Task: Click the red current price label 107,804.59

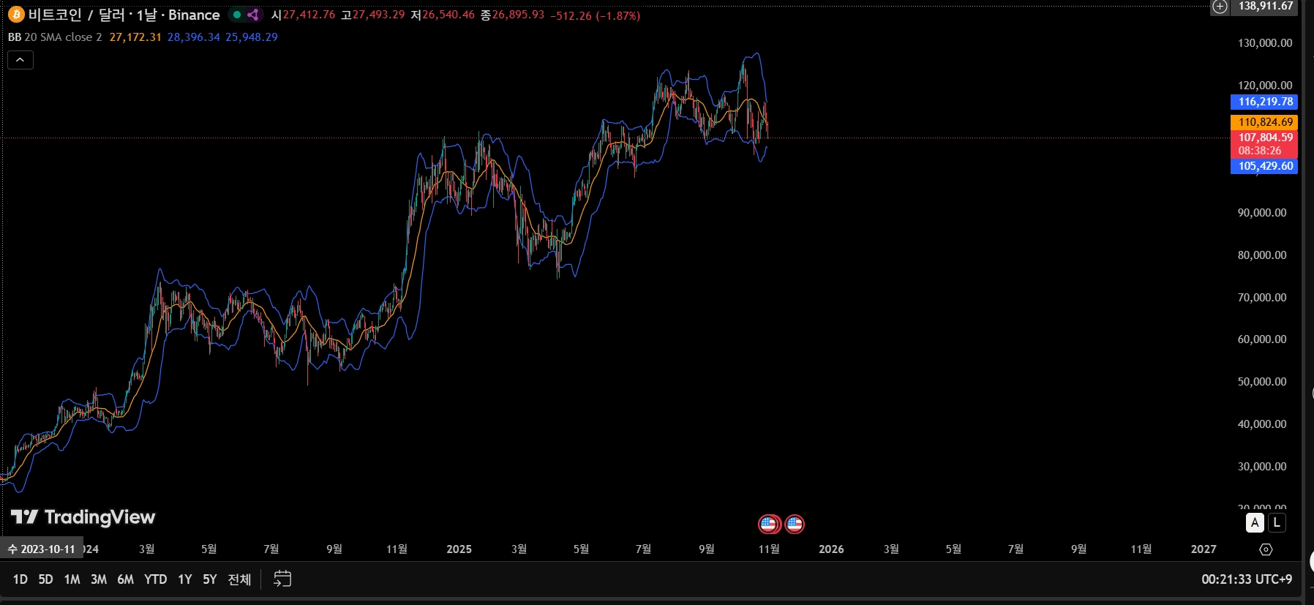Action: pyautogui.click(x=1264, y=144)
